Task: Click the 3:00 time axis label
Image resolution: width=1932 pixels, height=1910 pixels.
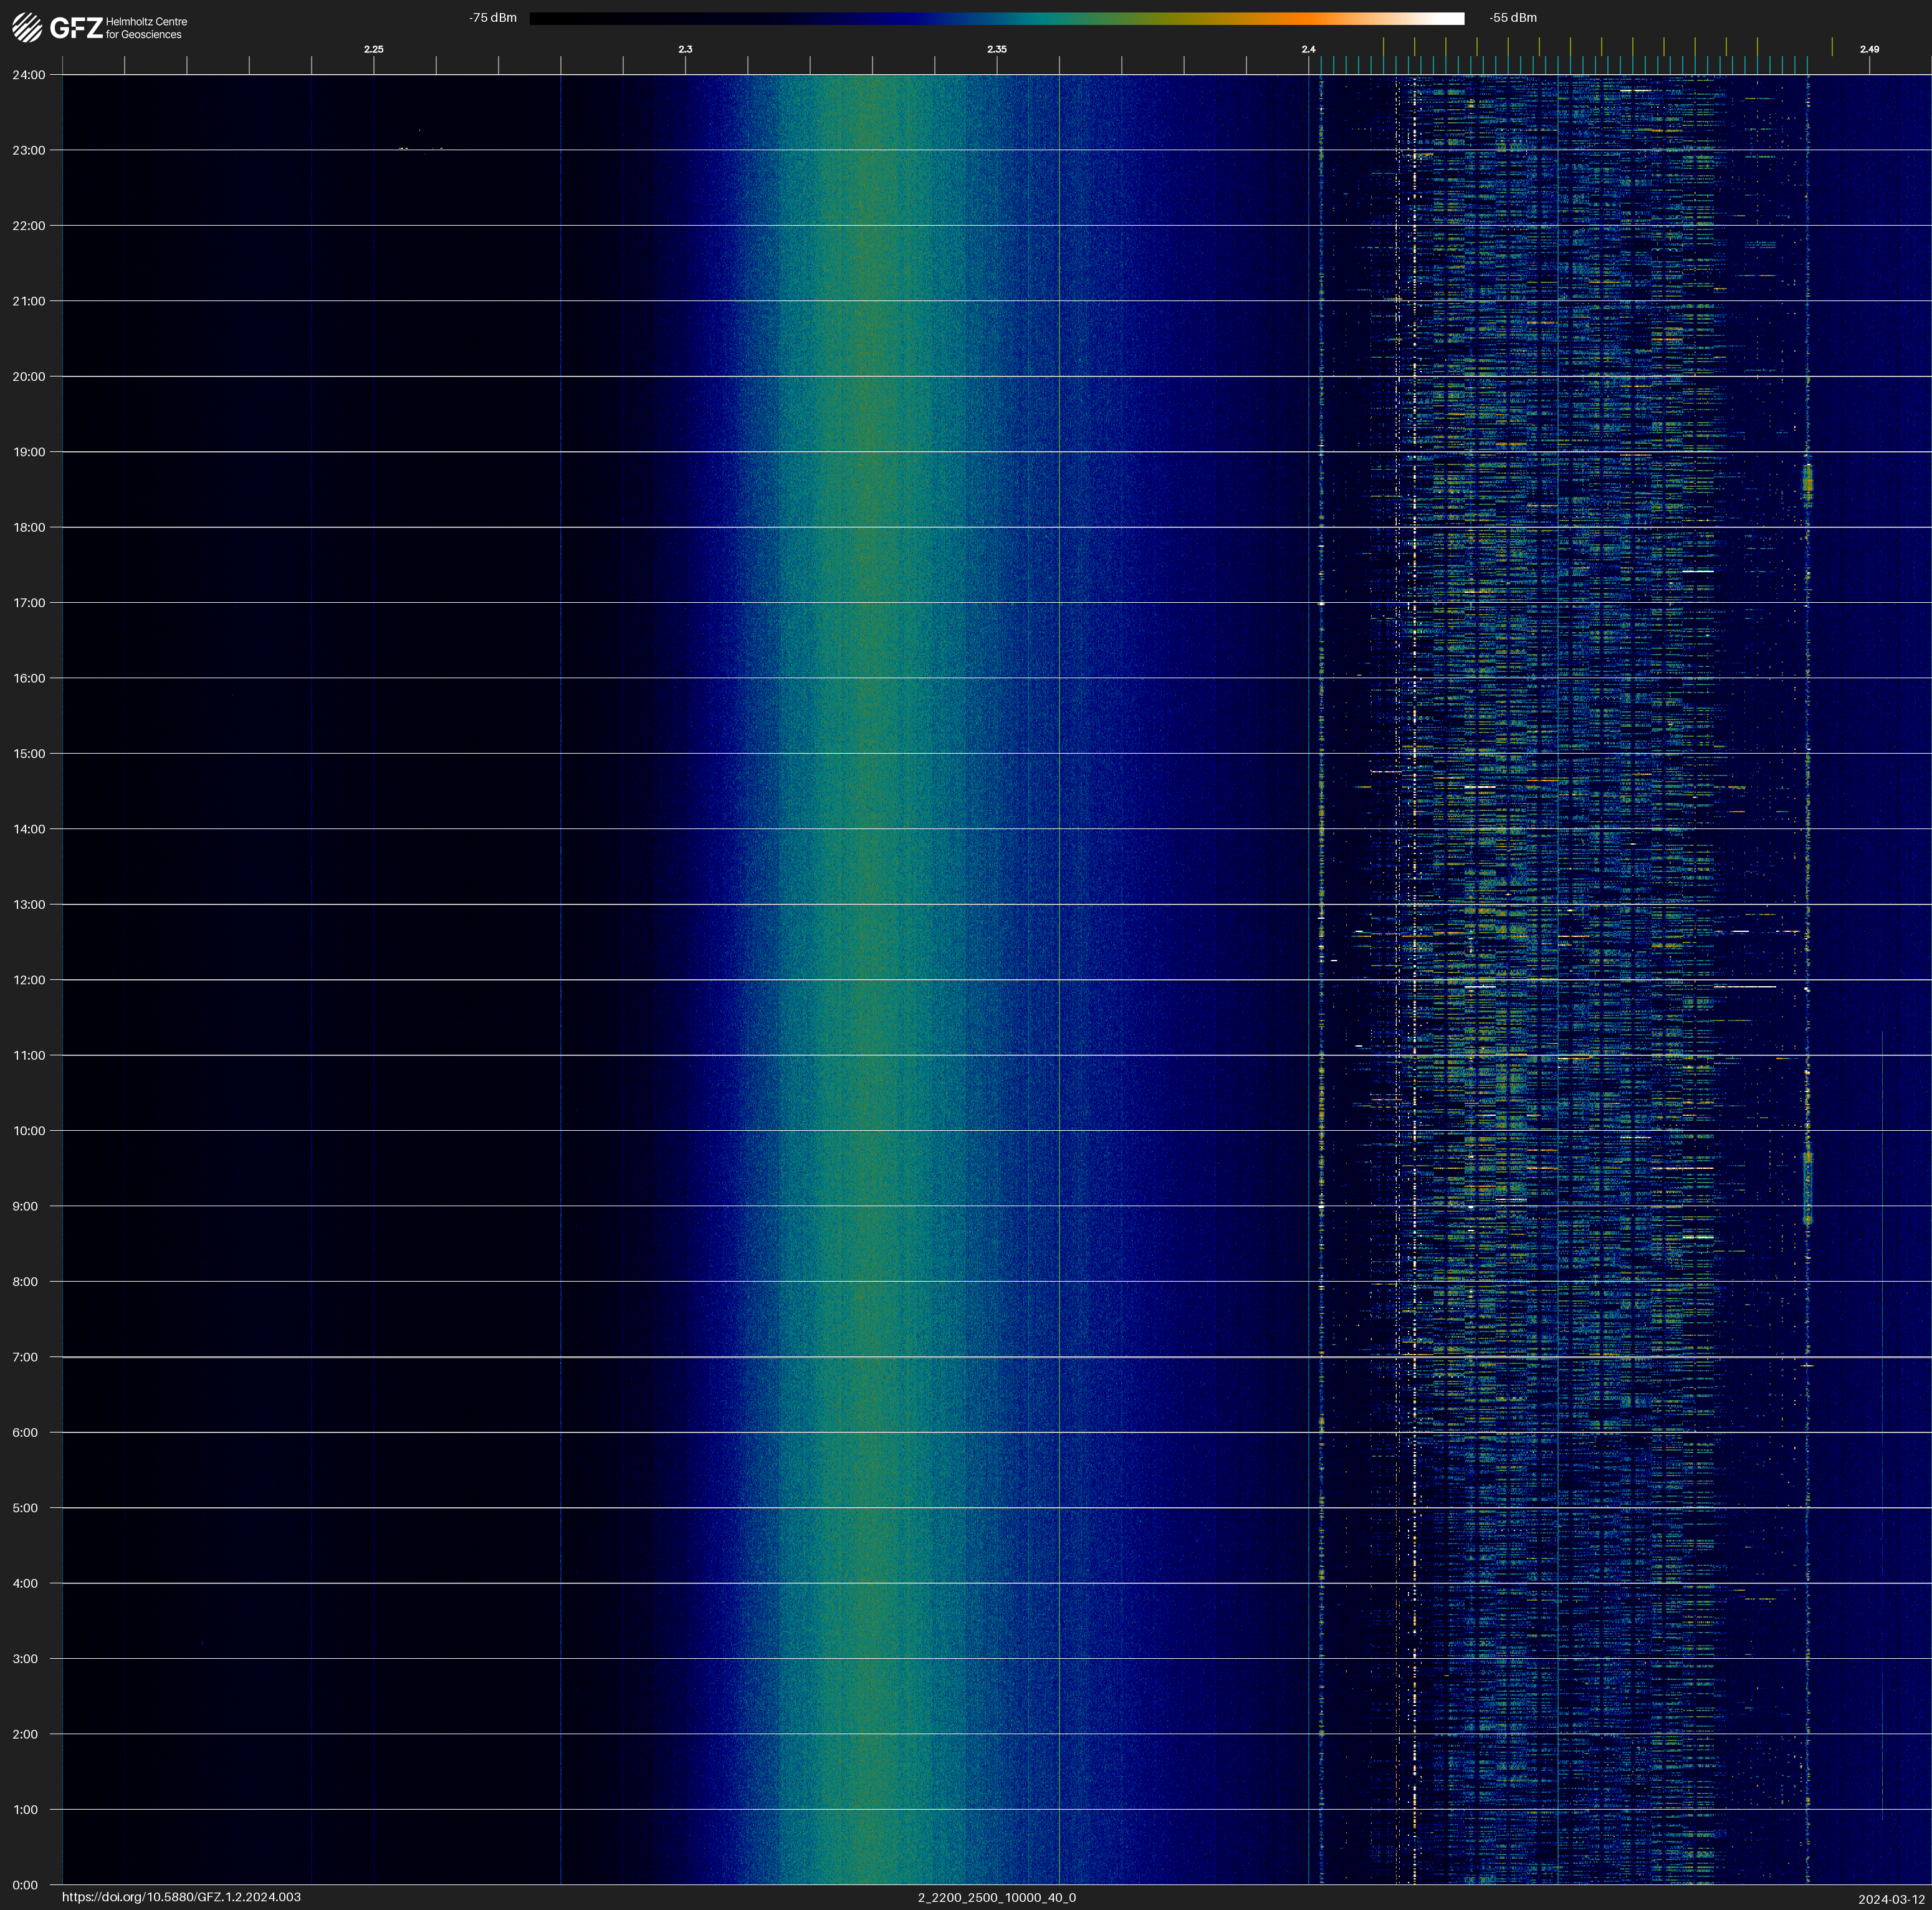Action: [x=25, y=1659]
